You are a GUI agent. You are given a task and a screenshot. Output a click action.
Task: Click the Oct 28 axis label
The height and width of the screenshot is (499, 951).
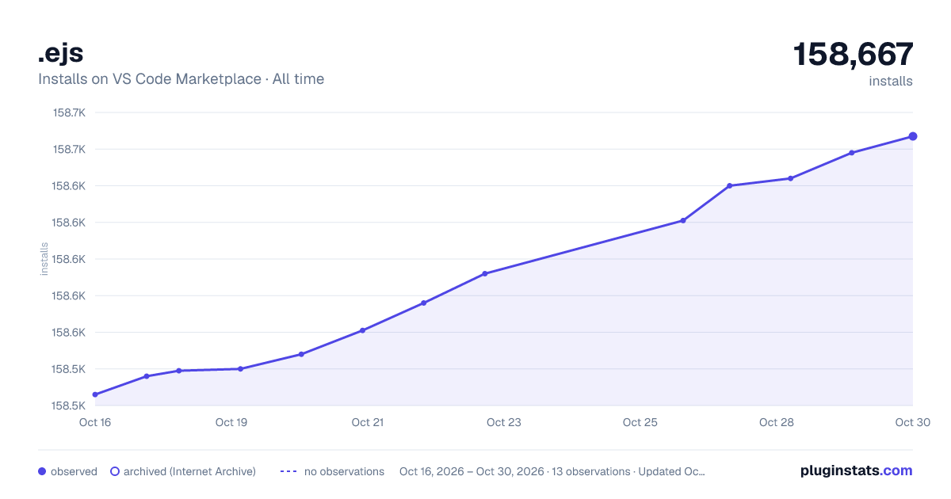(777, 422)
